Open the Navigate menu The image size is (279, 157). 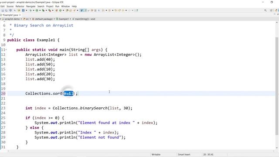click(31, 6)
